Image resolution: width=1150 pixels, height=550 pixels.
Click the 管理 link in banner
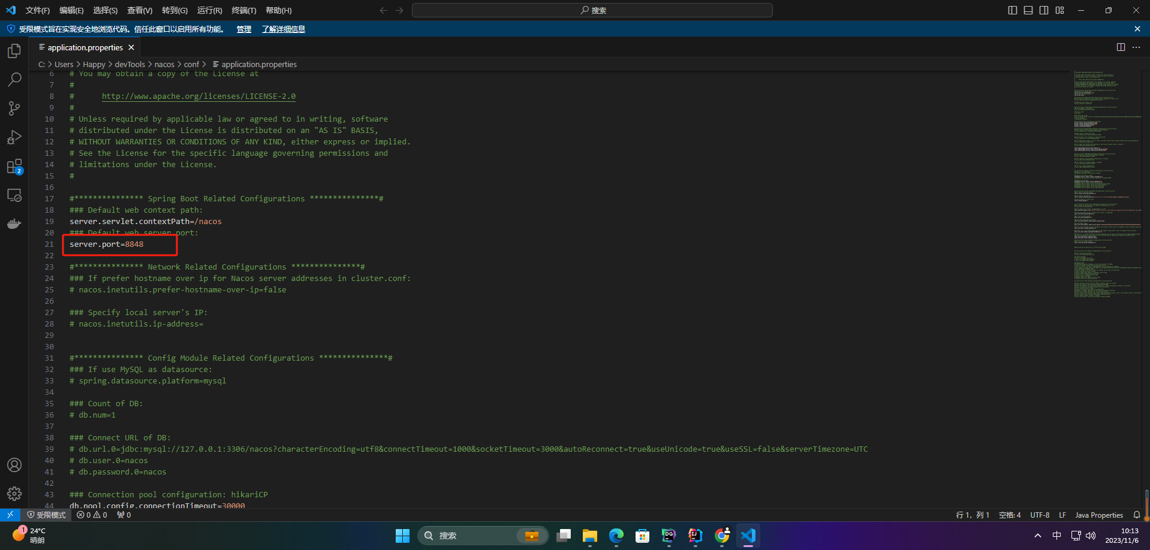point(244,29)
